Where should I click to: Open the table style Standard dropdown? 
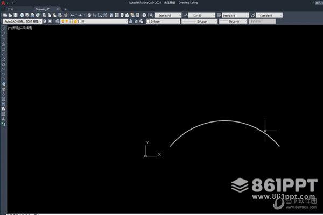[x=235, y=15]
